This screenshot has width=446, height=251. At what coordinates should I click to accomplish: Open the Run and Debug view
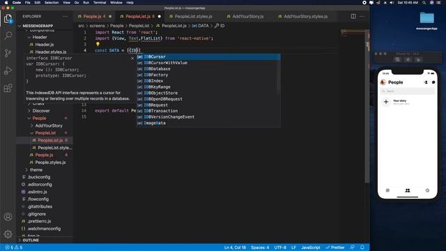[x=8, y=70]
